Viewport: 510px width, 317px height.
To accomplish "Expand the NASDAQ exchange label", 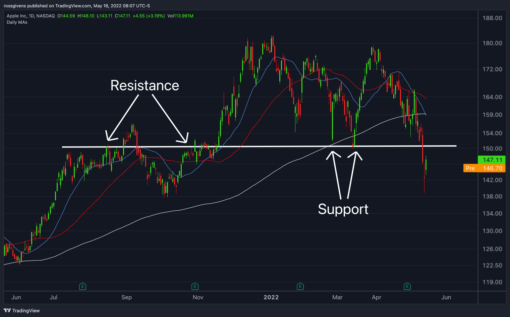I will [46, 16].
